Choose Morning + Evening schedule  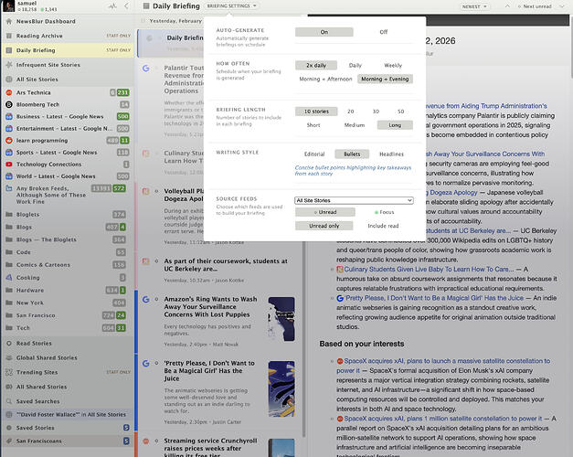(385, 79)
